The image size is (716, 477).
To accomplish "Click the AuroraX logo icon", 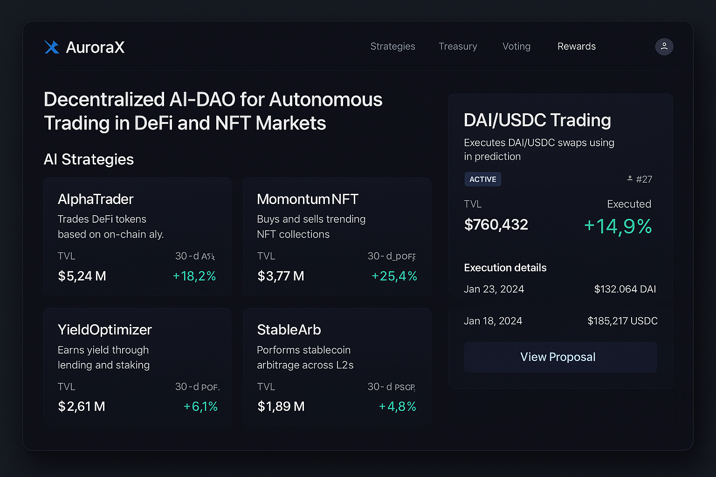I will [x=52, y=47].
